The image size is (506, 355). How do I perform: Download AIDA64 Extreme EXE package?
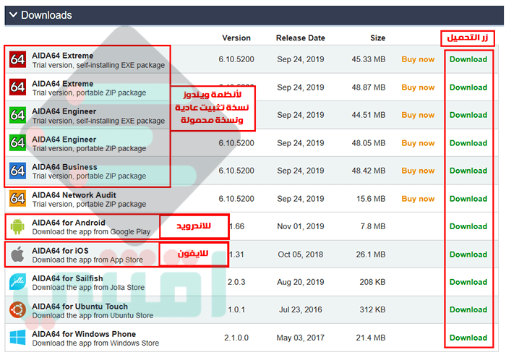468,59
